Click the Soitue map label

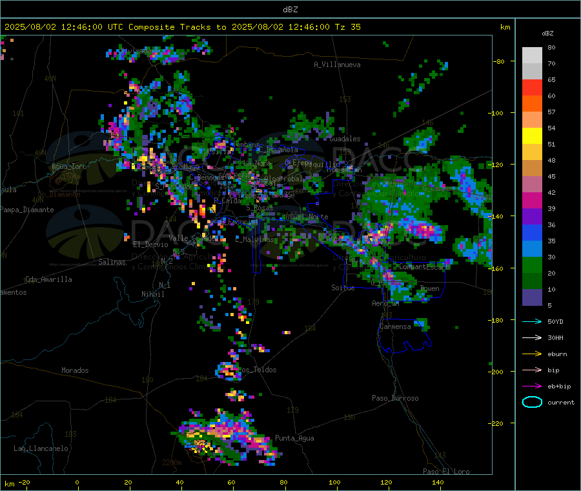pyautogui.click(x=343, y=288)
